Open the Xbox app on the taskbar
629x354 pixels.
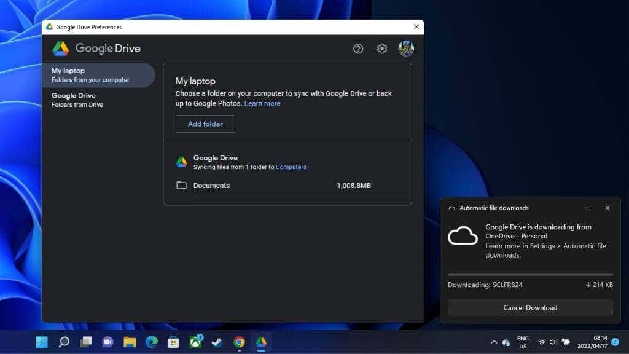coord(195,342)
